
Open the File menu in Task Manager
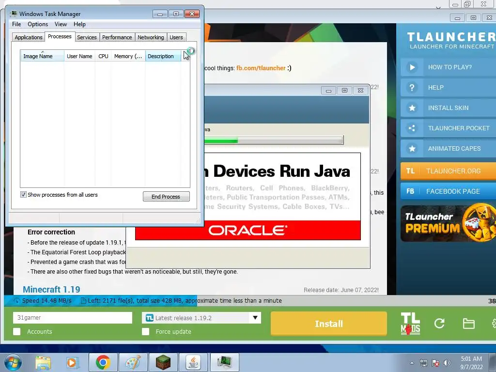click(16, 24)
